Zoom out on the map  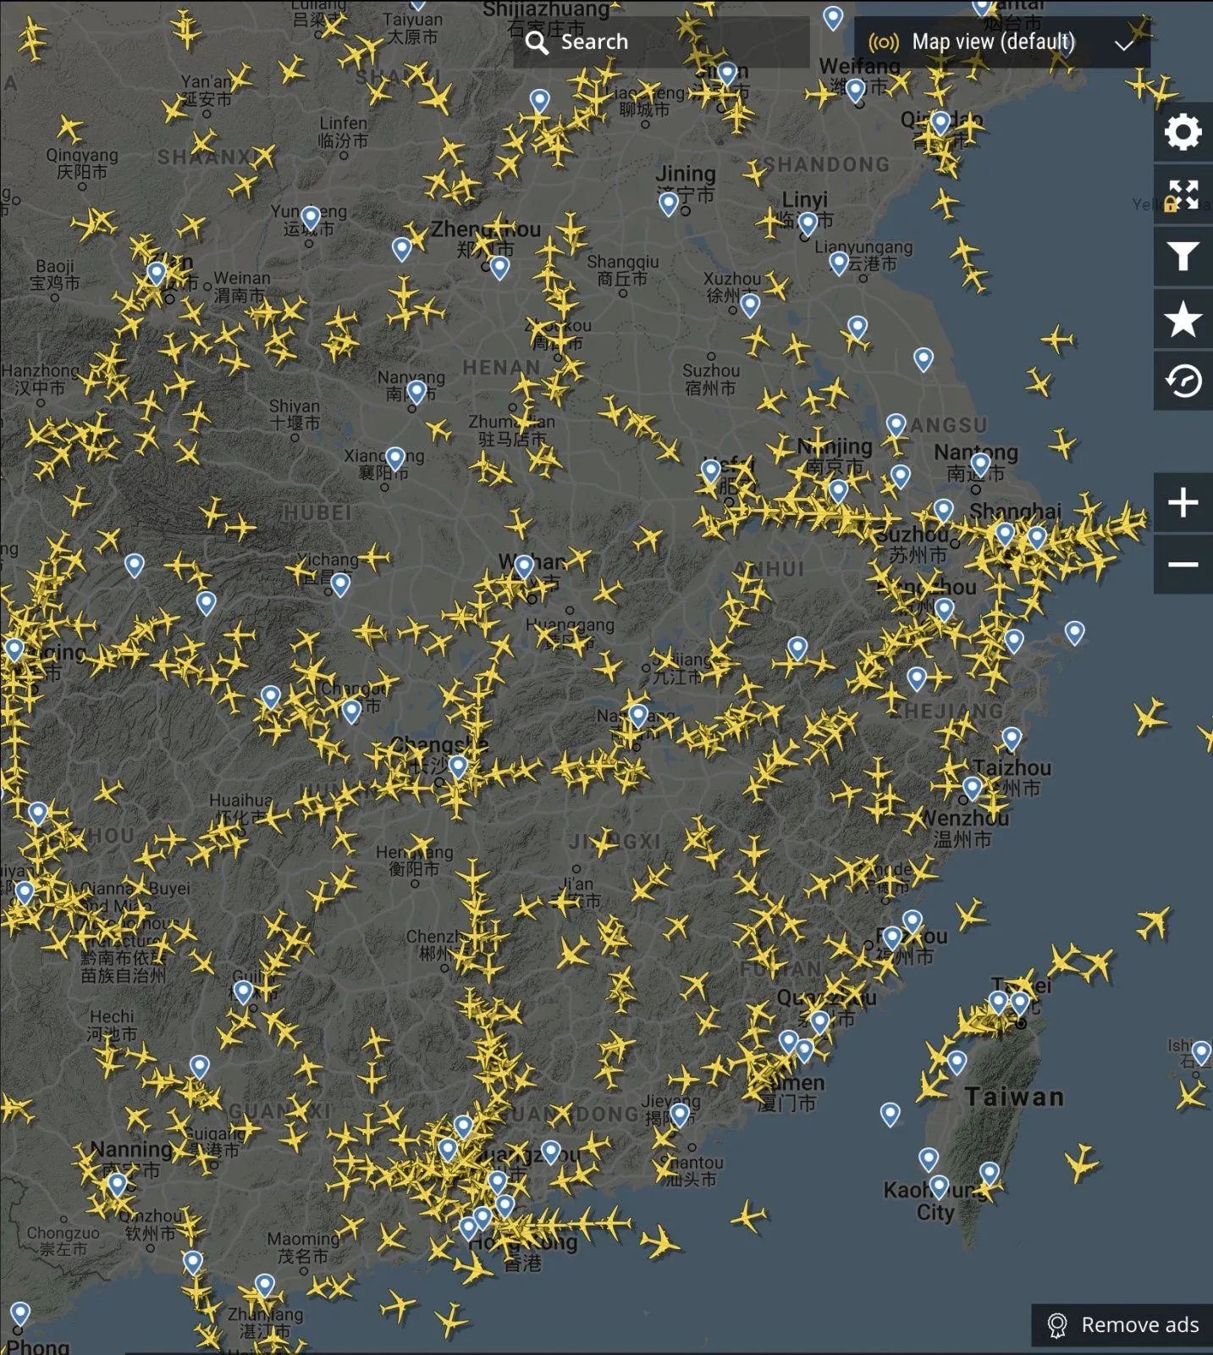pos(1183,565)
